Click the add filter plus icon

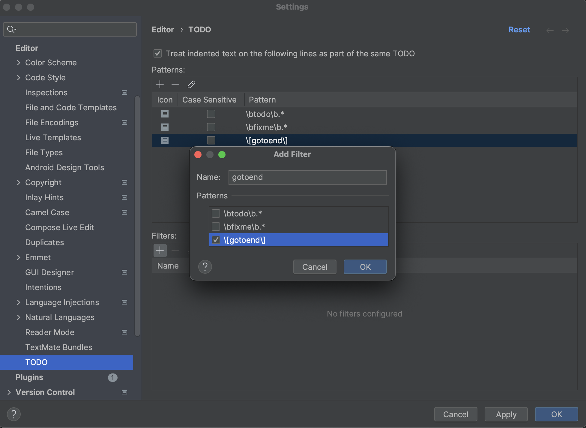tap(160, 250)
